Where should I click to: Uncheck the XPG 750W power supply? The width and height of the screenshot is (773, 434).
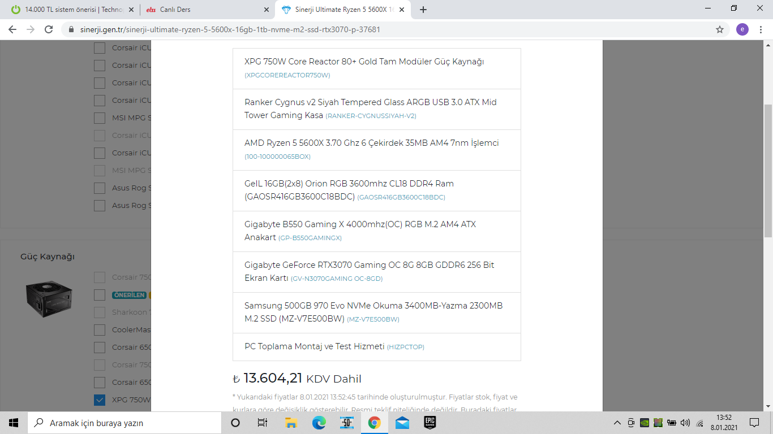100,400
